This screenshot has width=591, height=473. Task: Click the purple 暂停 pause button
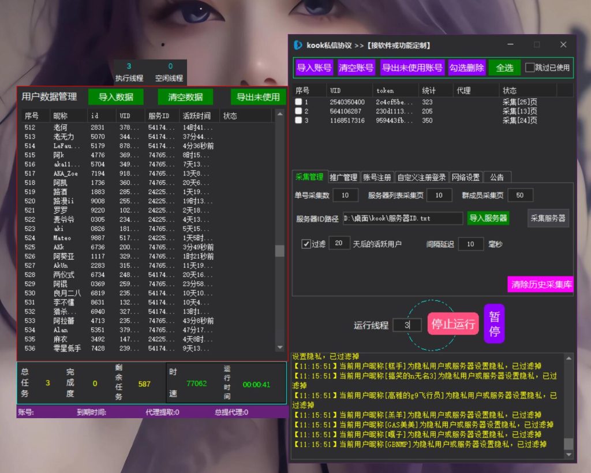coord(494,324)
